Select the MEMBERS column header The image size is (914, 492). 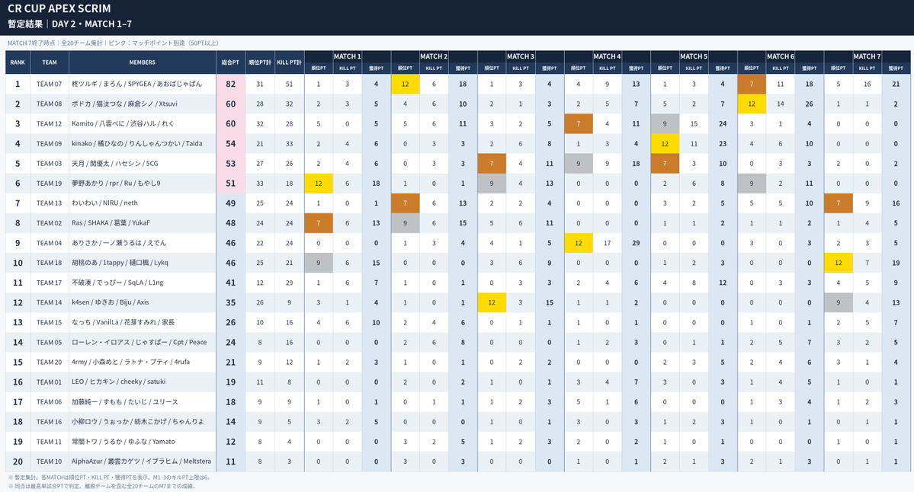[x=143, y=62]
